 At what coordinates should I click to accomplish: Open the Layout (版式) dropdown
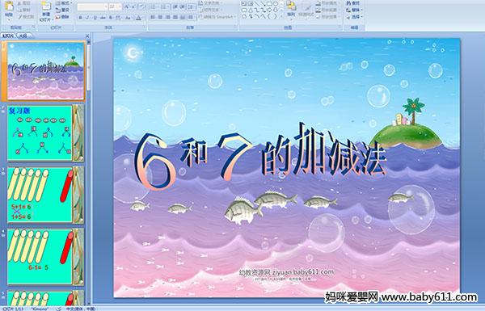tap(64, 3)
